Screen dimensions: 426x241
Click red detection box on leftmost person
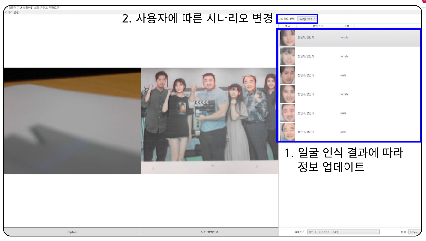[162, 81]
